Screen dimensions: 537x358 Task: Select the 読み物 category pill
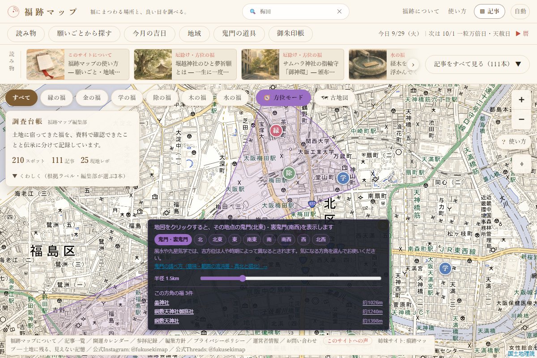(26, 34)
